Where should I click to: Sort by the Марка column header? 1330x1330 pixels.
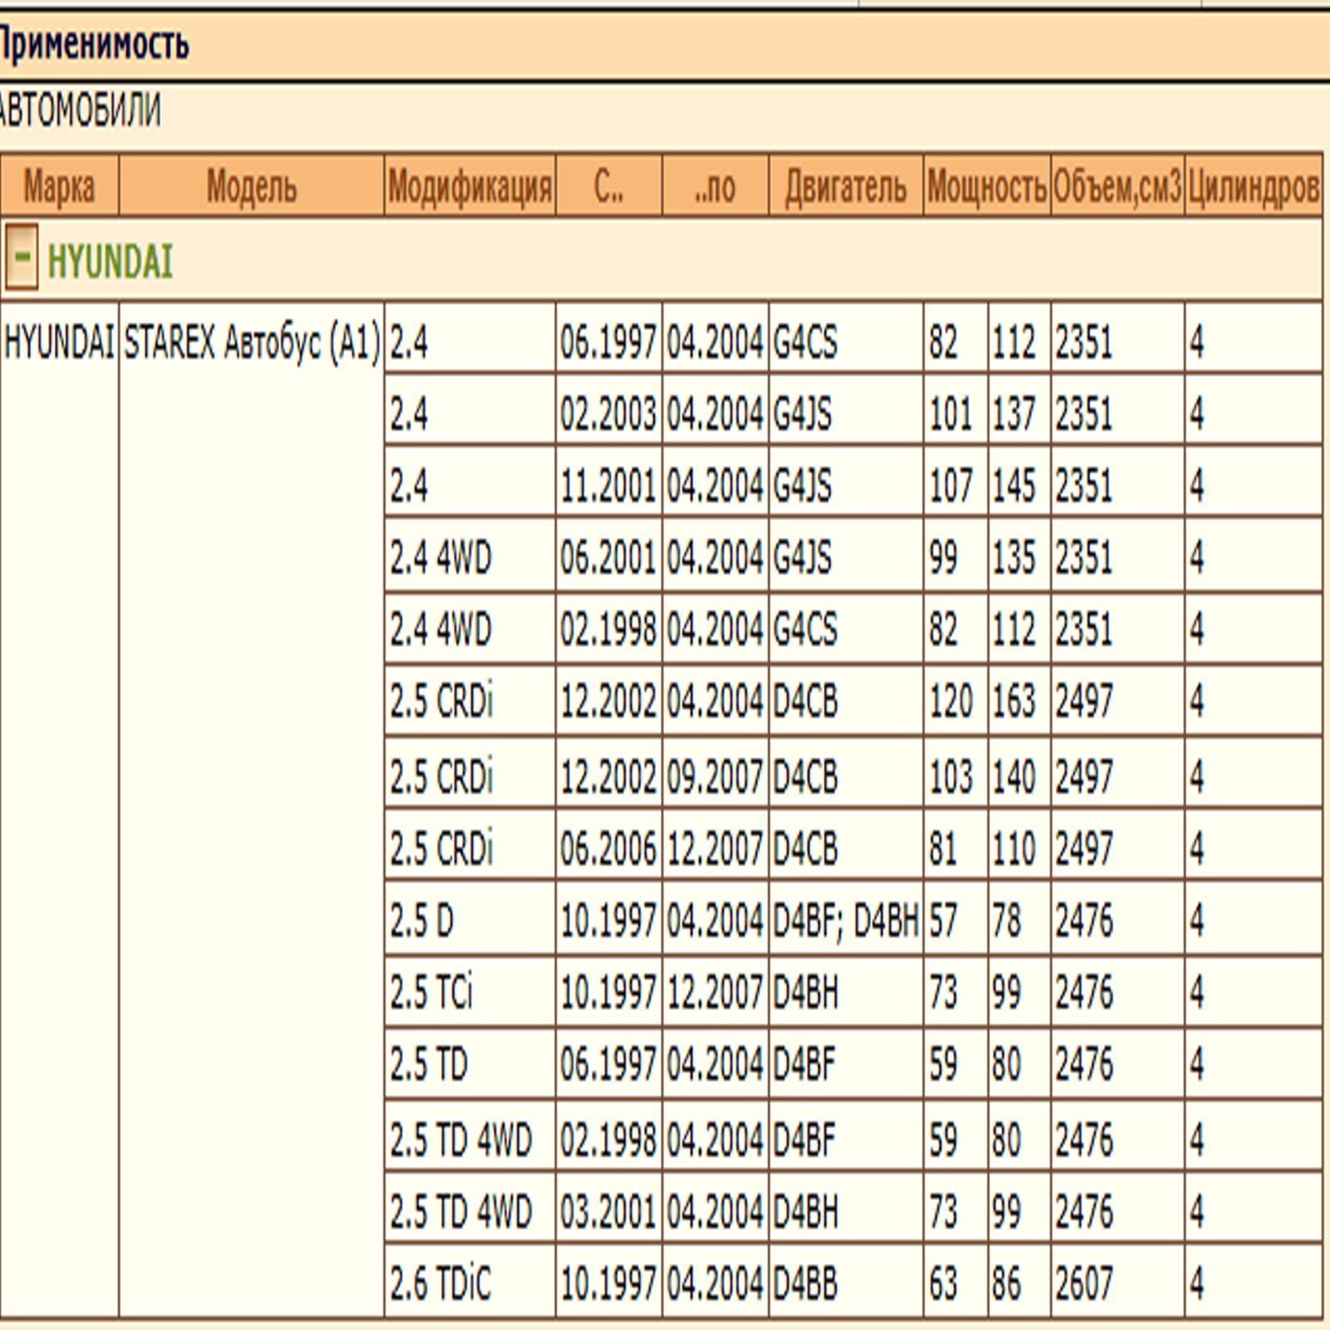(59, 185)
